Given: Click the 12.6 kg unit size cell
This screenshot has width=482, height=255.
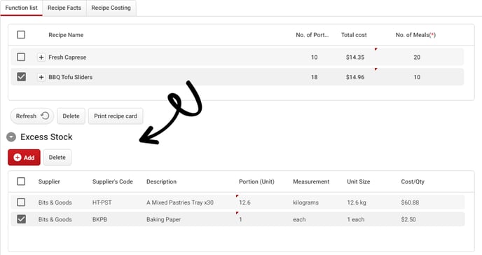Looking at the screenshot, I should [x=357, y=202].
